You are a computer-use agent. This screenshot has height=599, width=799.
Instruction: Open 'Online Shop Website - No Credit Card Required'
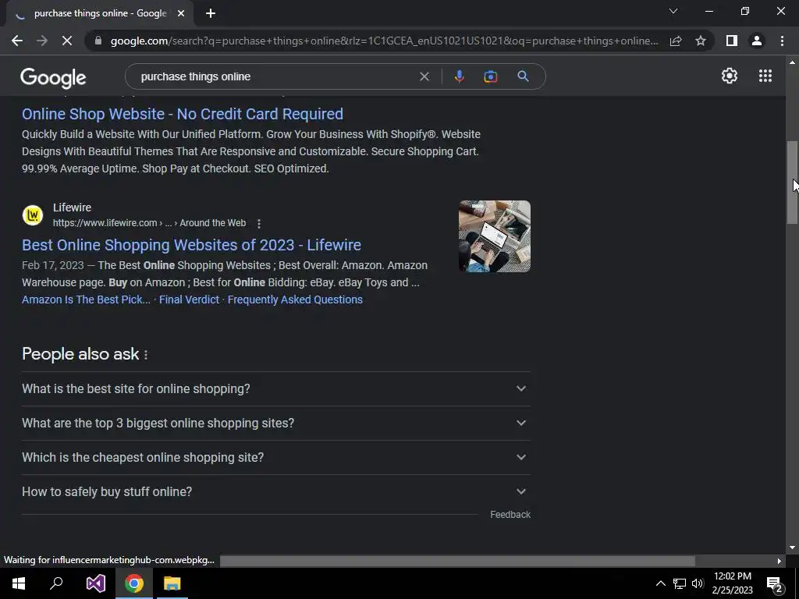pyautogui.click(x=183, y=114)
